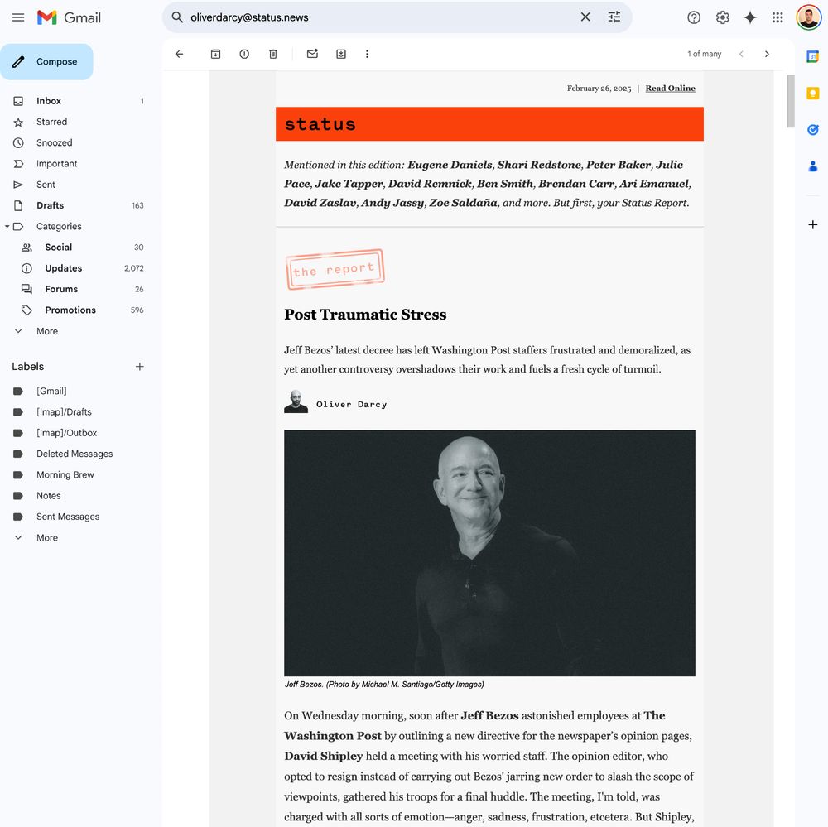828x827 pixels.
Task: Click the Jeff Bezos photo
Action: tap(489, 553)
